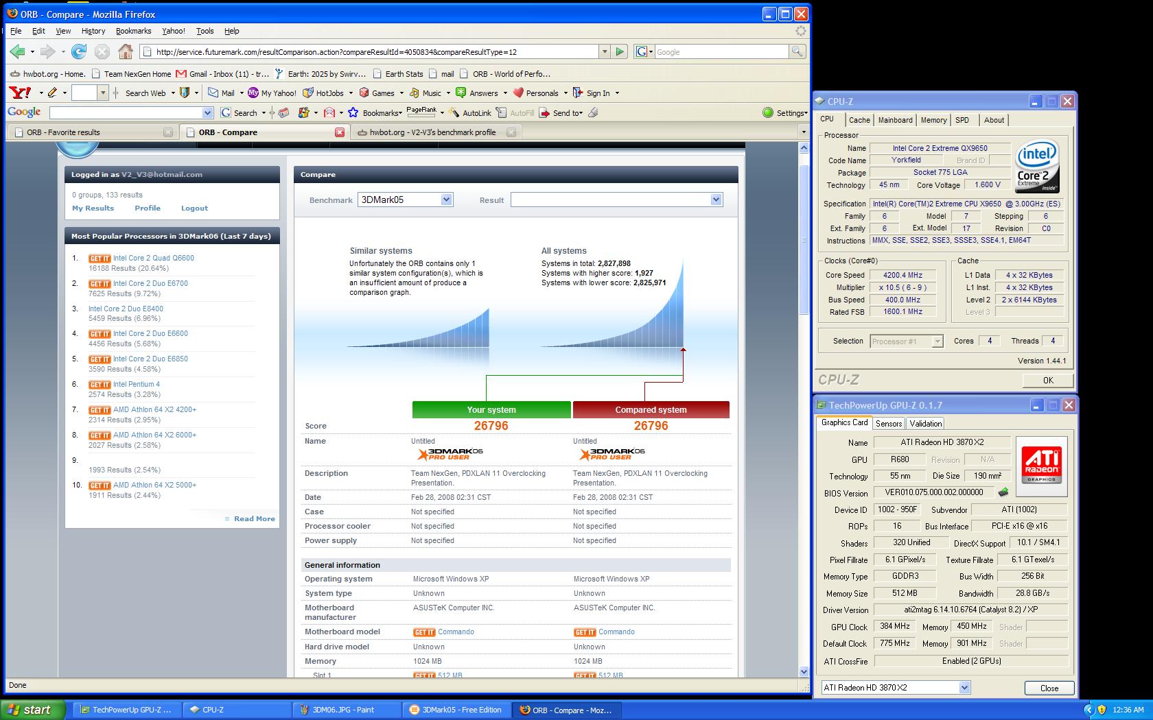The width and height of the screenshot is (1153, 720).
Task: Click Sign In on the Yahoo toolbar
Action: tap(592, 93)
